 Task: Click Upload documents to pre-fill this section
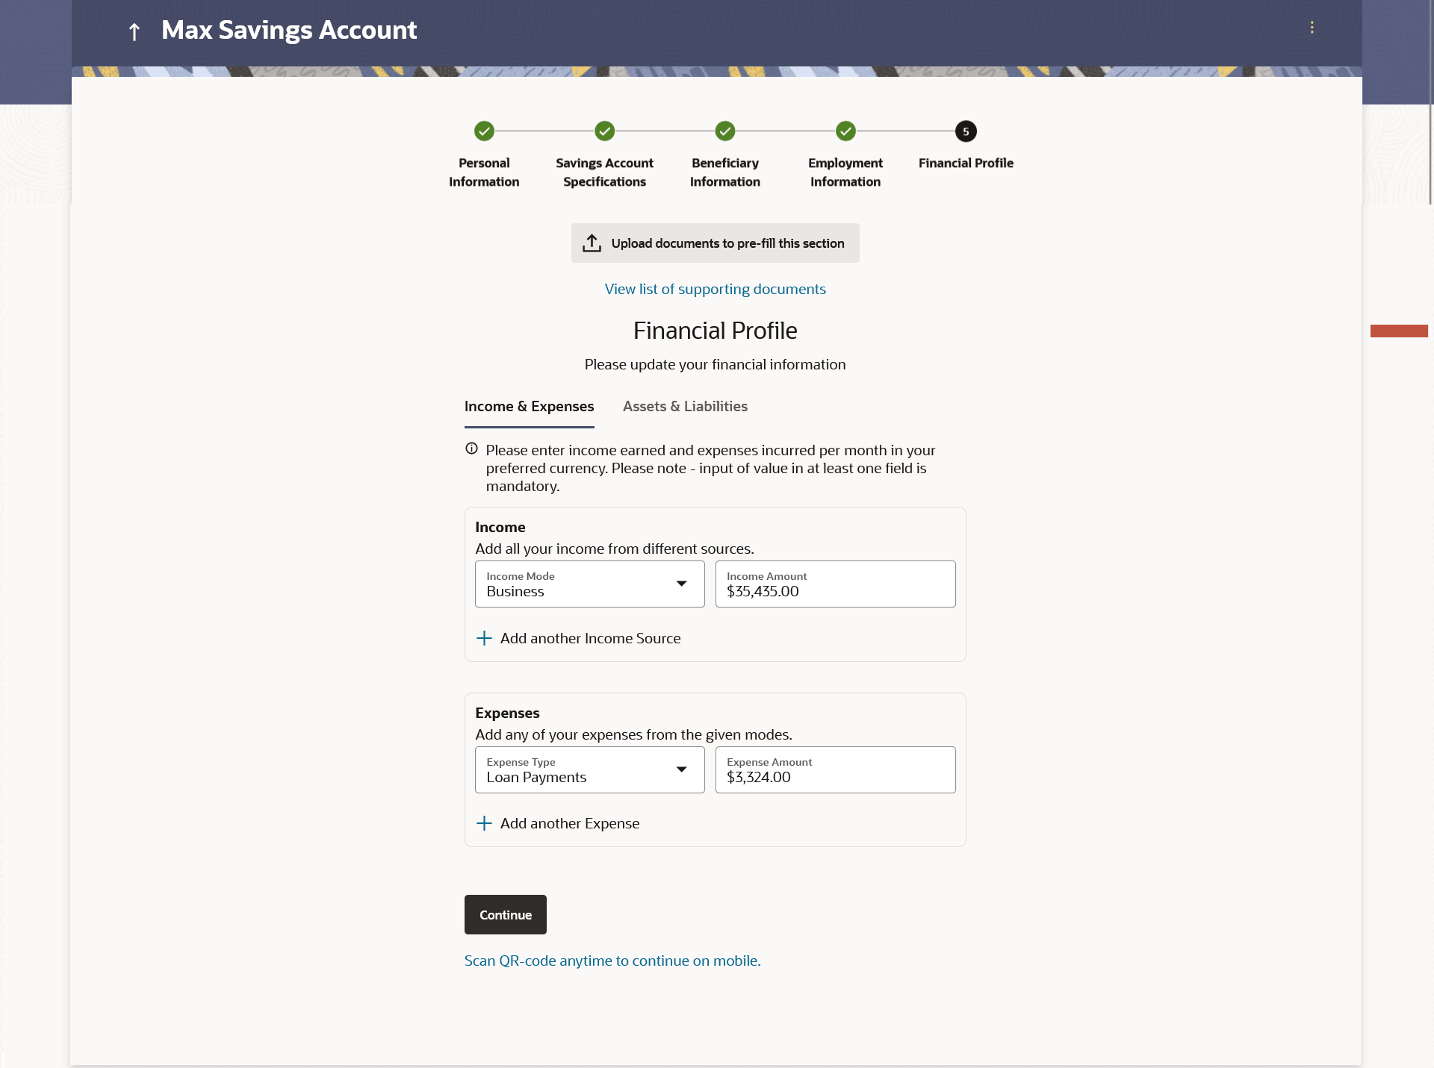715,243
